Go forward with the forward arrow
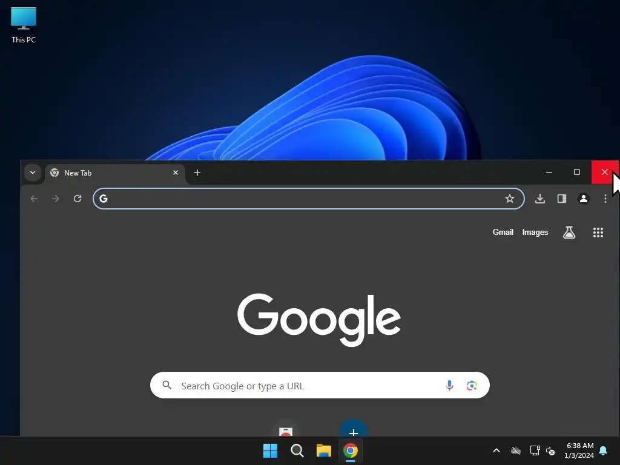 56,199
